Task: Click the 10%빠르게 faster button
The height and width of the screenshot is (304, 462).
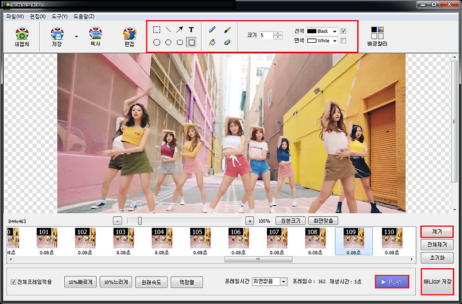Action: pyautogui.click(x=80, y=282)
